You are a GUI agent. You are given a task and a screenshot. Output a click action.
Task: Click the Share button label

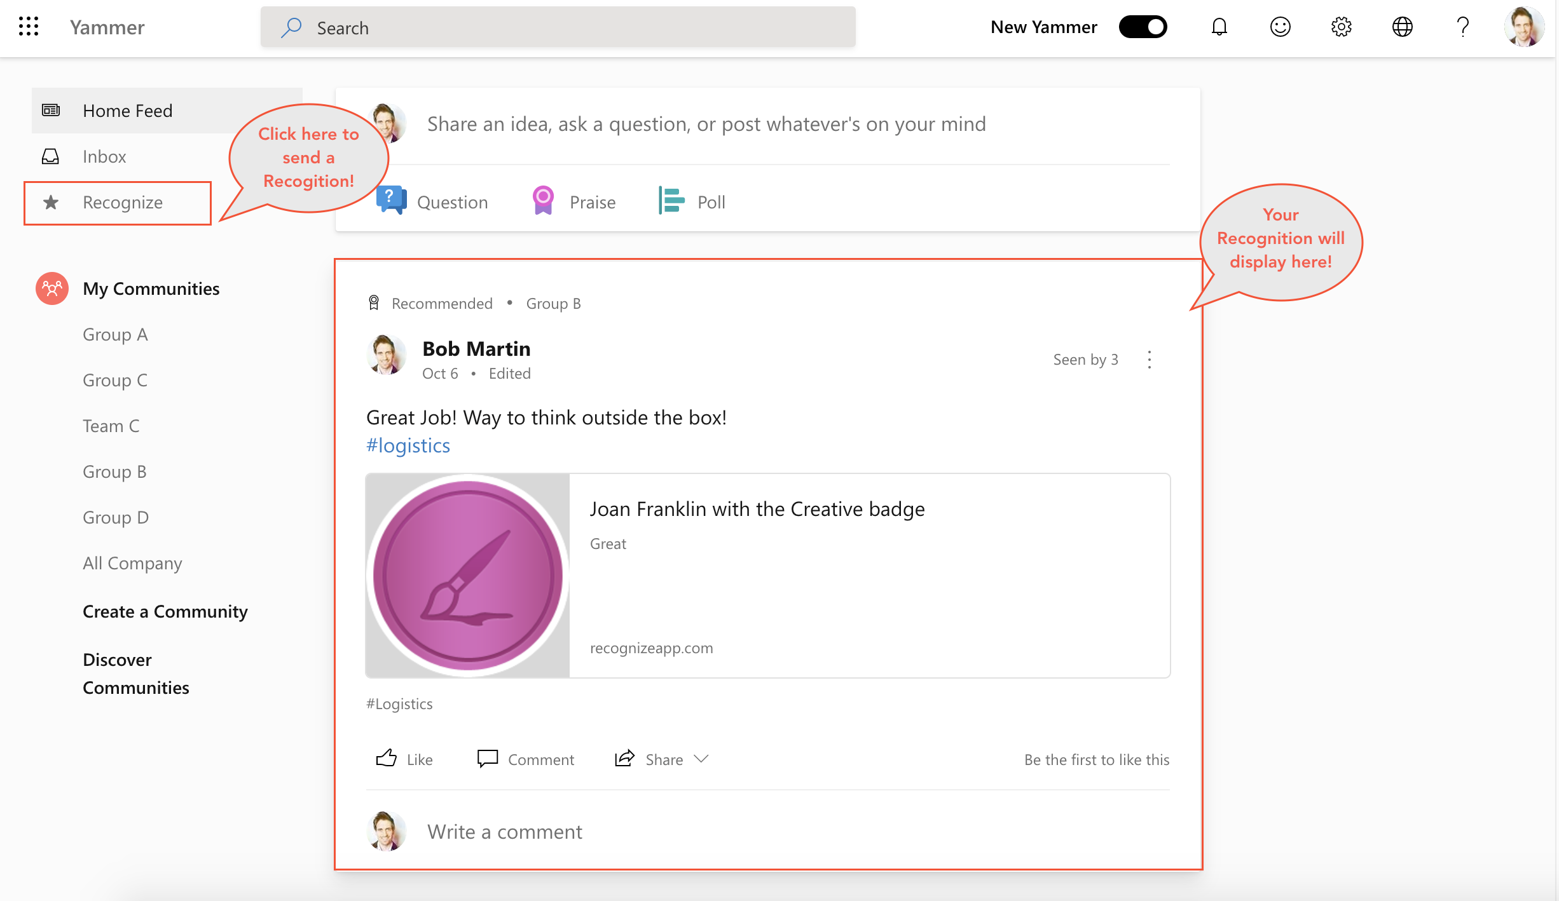coord(664,759)
